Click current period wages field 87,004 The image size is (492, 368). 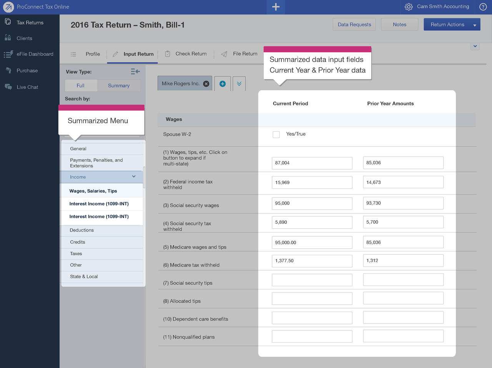312,163
